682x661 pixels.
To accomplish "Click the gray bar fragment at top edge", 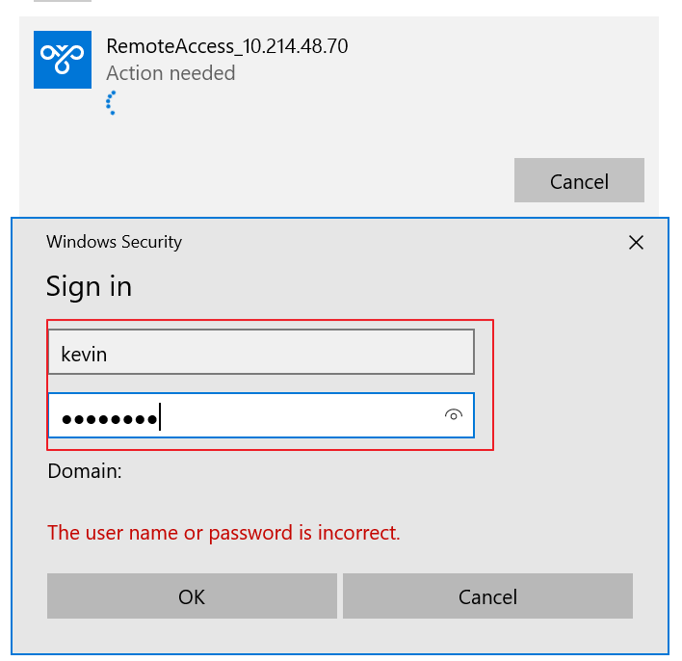I will tap(63, 1).
